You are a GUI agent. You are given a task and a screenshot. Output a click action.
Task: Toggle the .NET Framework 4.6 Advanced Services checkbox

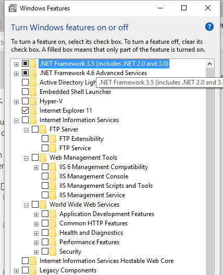click(25, 73)
